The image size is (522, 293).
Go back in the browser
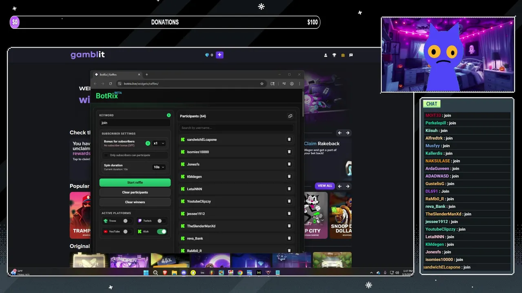[95, 83]
